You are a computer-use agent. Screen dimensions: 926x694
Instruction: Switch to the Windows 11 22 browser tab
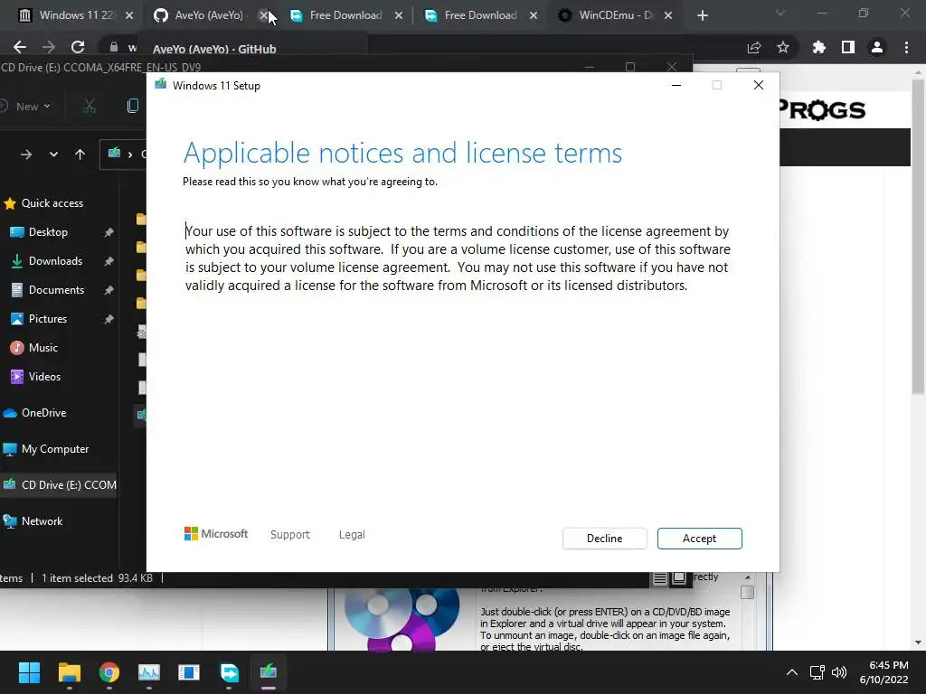click(76, 15)
